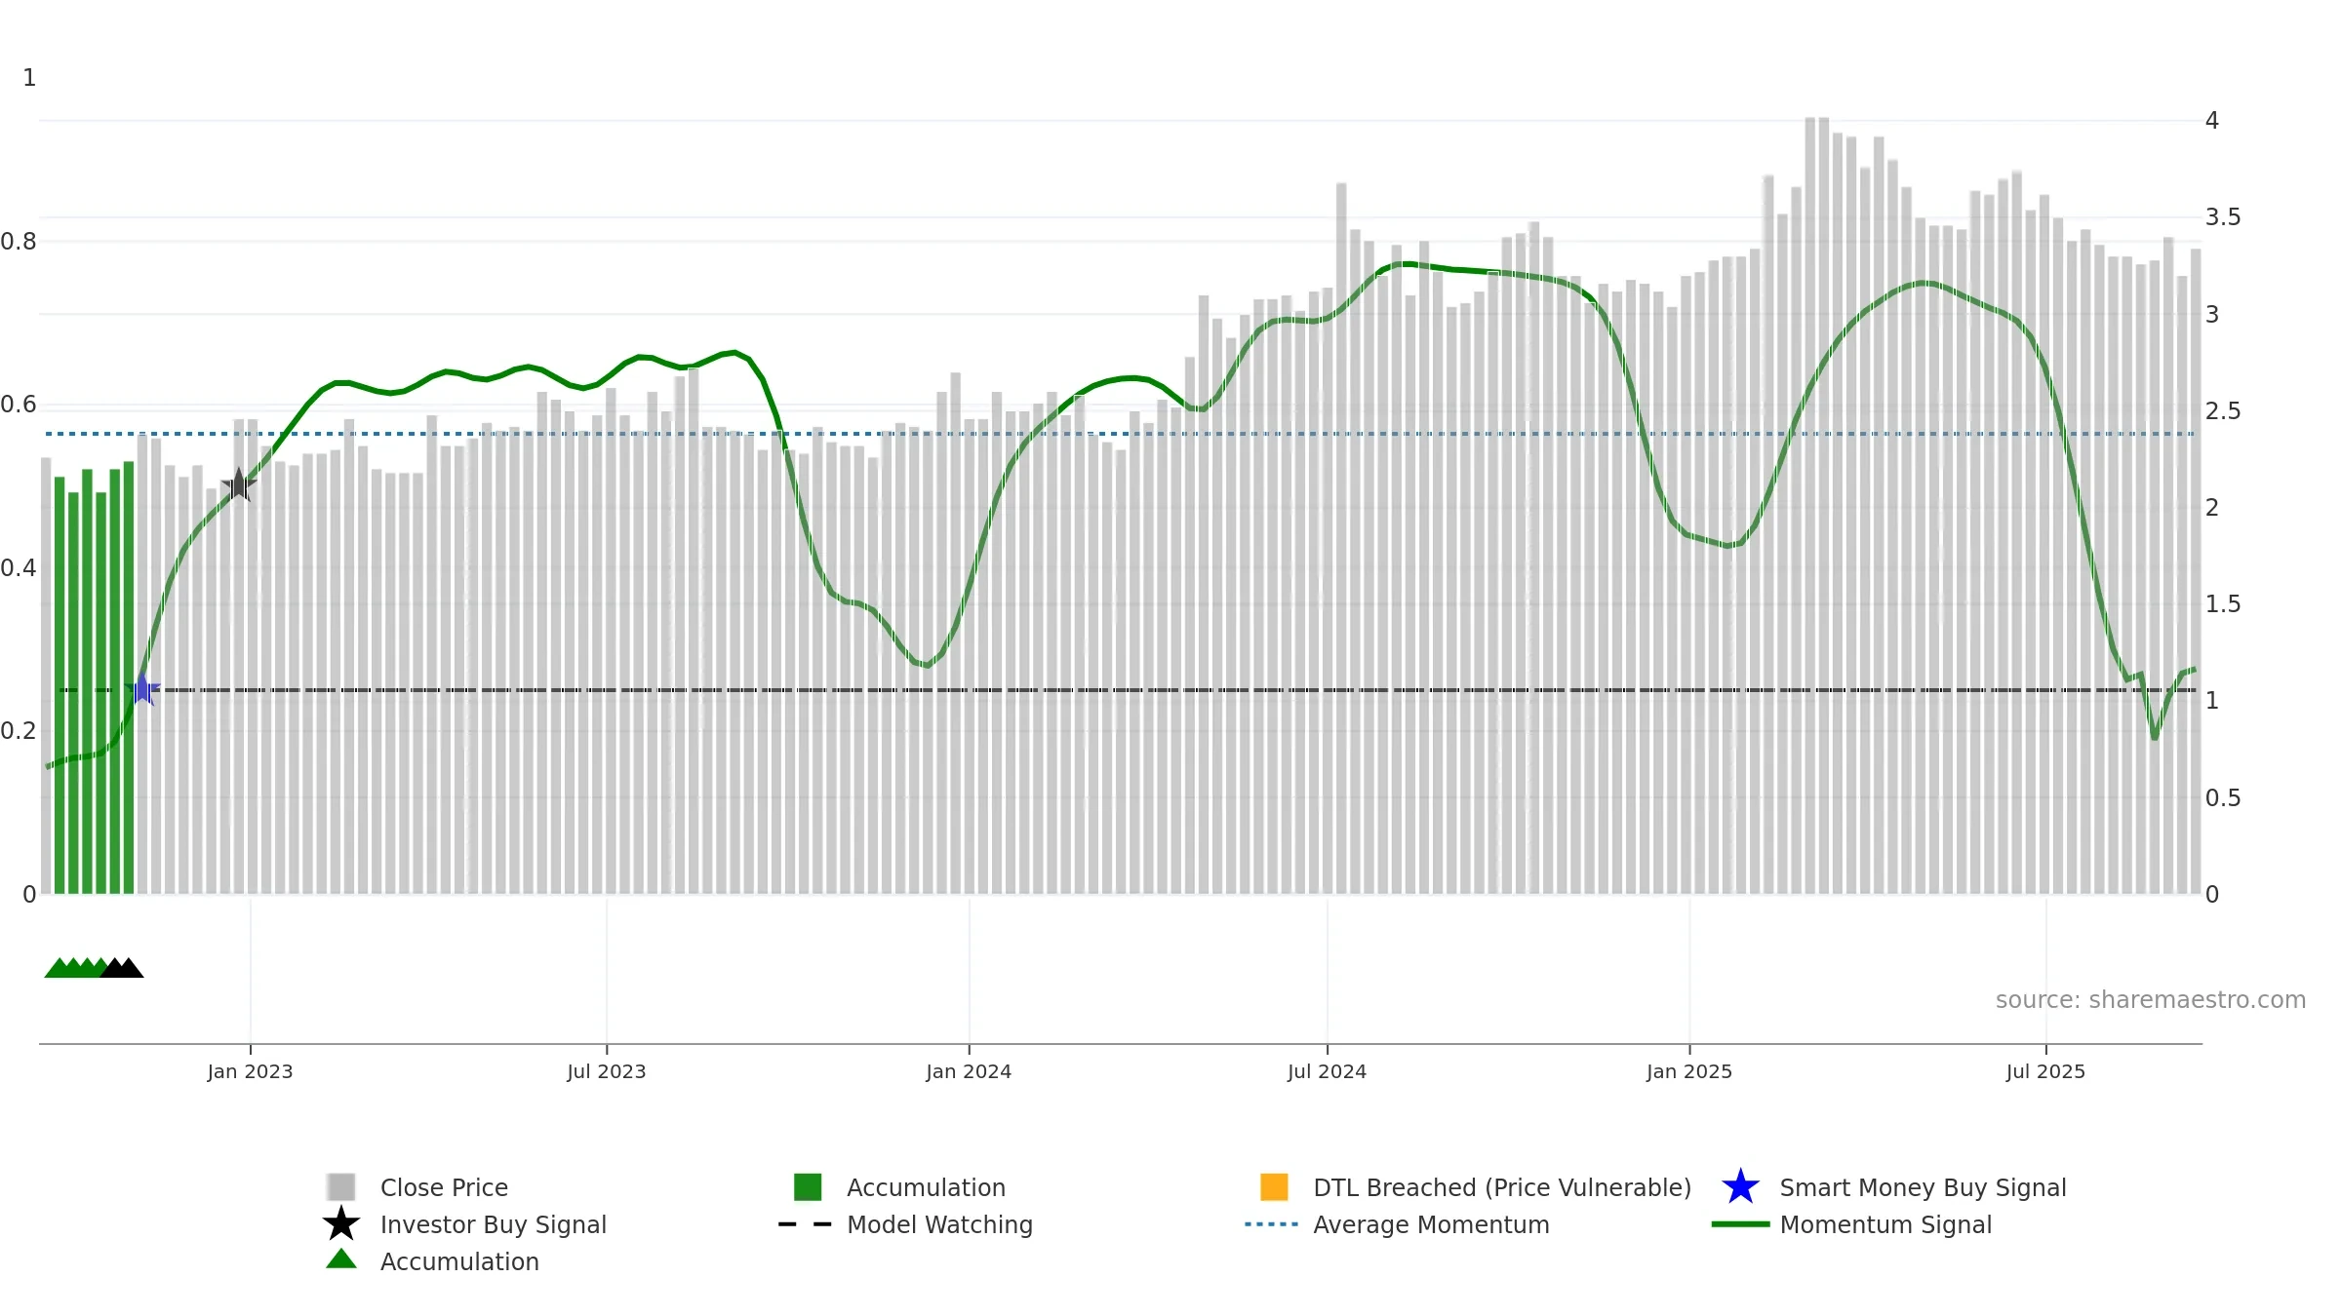Toggle the Average Momentum series label
Screen dimensions: 2341x1316
tap(1431, 1224)
